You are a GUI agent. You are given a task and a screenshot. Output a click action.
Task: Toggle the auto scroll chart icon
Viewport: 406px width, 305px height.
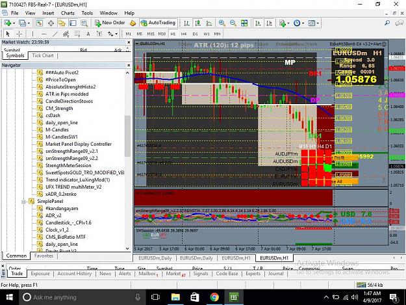pos(258,23)
